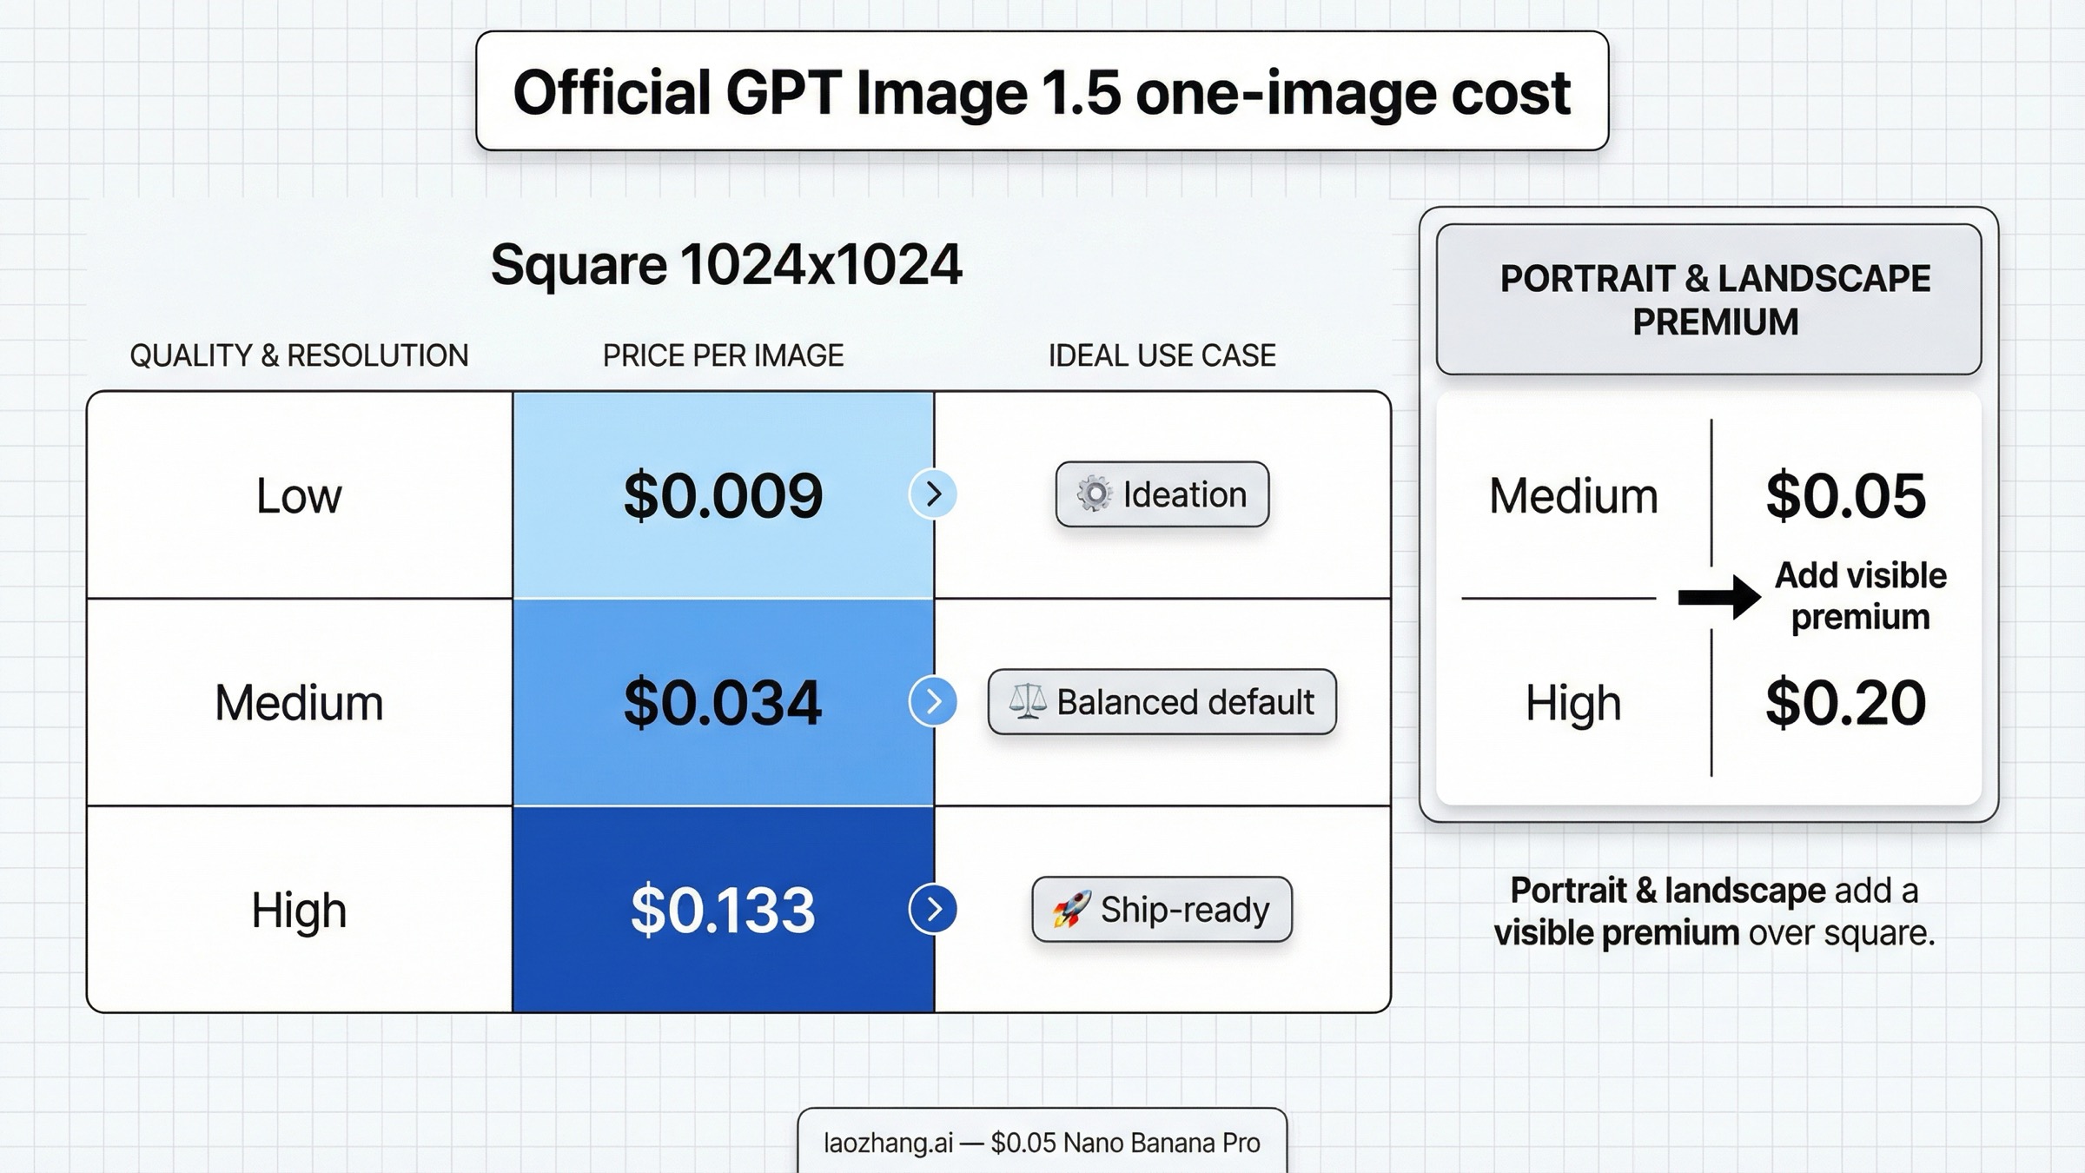Click the scales icon beside Balanced default
The width and height of the screenshot is (2085, 1173).
tap(1029, 702)
